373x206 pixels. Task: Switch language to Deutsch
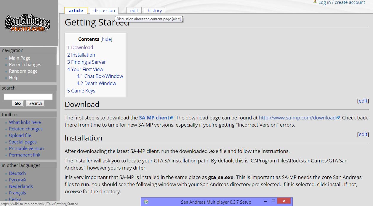coord(17,173)
